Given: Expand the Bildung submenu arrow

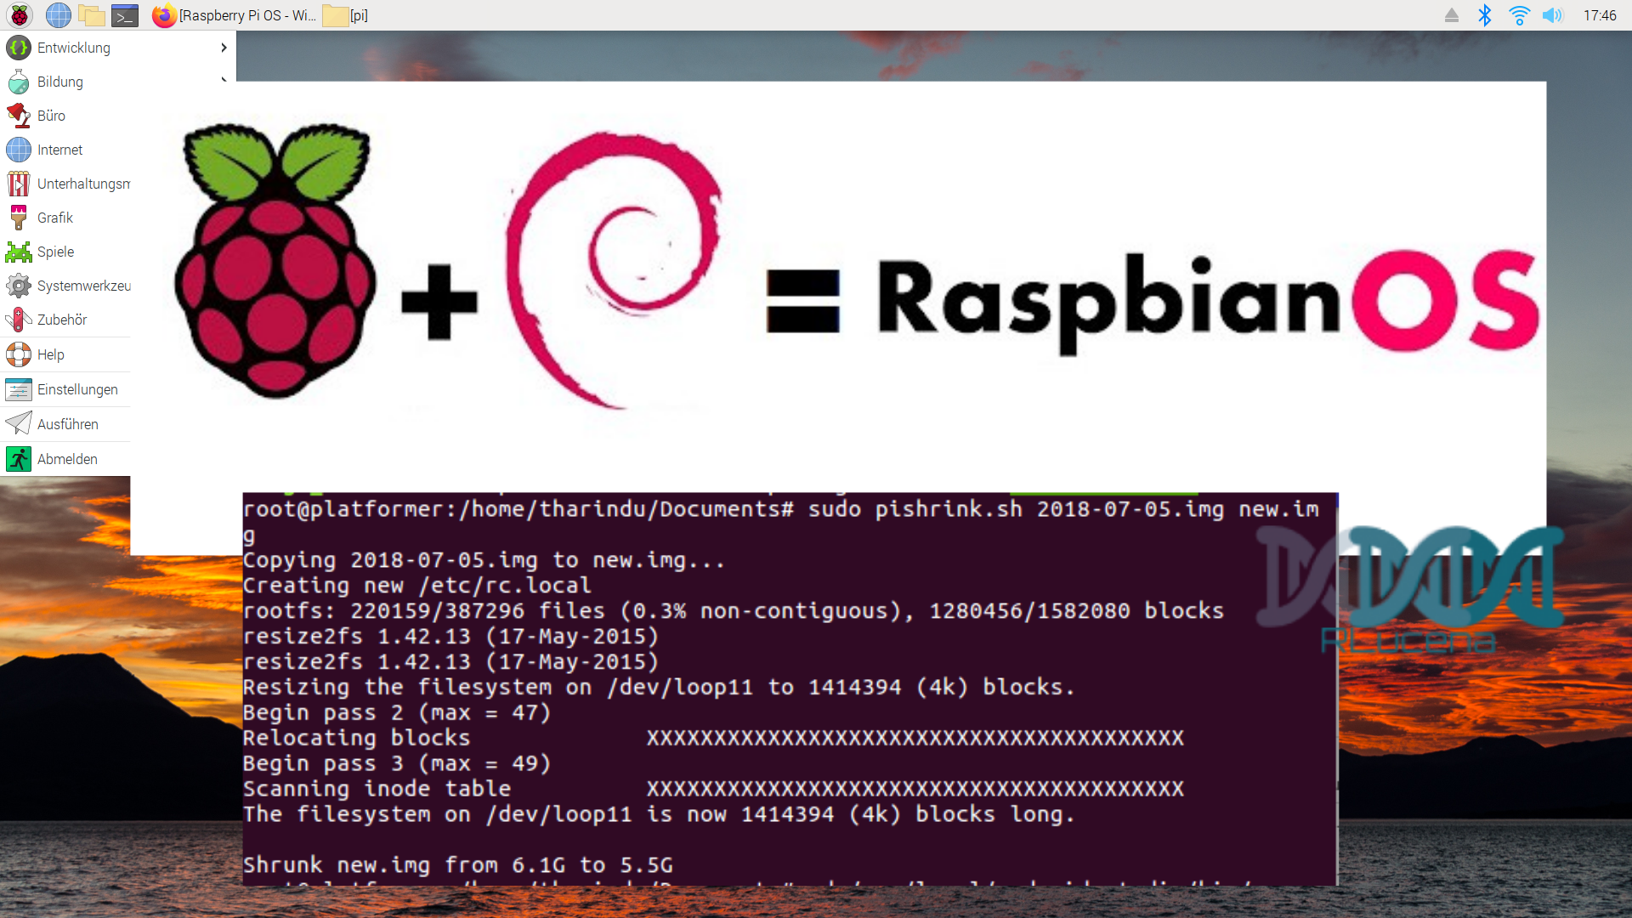Looking at the screenshot, I should point(224,80).
